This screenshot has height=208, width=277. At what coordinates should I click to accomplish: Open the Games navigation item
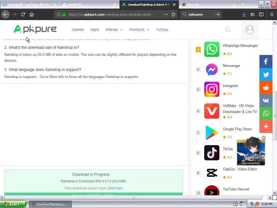click(x=78, y=30)
